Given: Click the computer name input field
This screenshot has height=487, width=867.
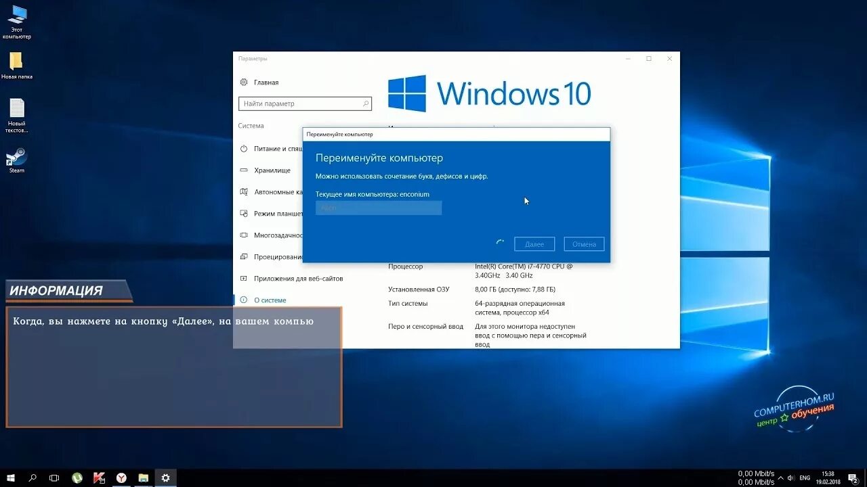Looking at the screenshot, I should click(x=379, y=208).
